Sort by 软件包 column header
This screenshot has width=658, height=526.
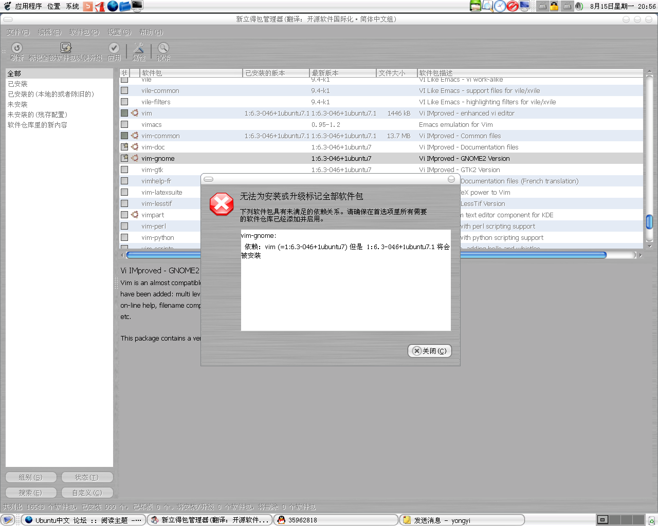point(191,73)
